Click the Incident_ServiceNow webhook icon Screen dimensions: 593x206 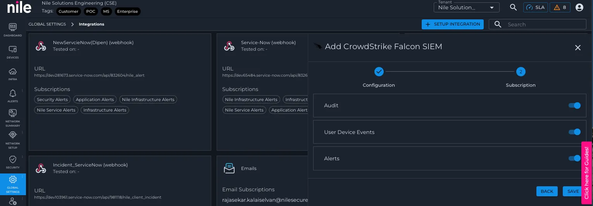tap(41, 168)
